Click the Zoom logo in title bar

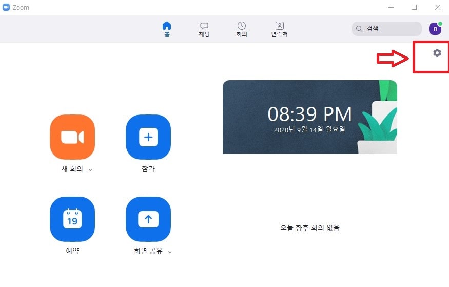click(x=6, y=8)
